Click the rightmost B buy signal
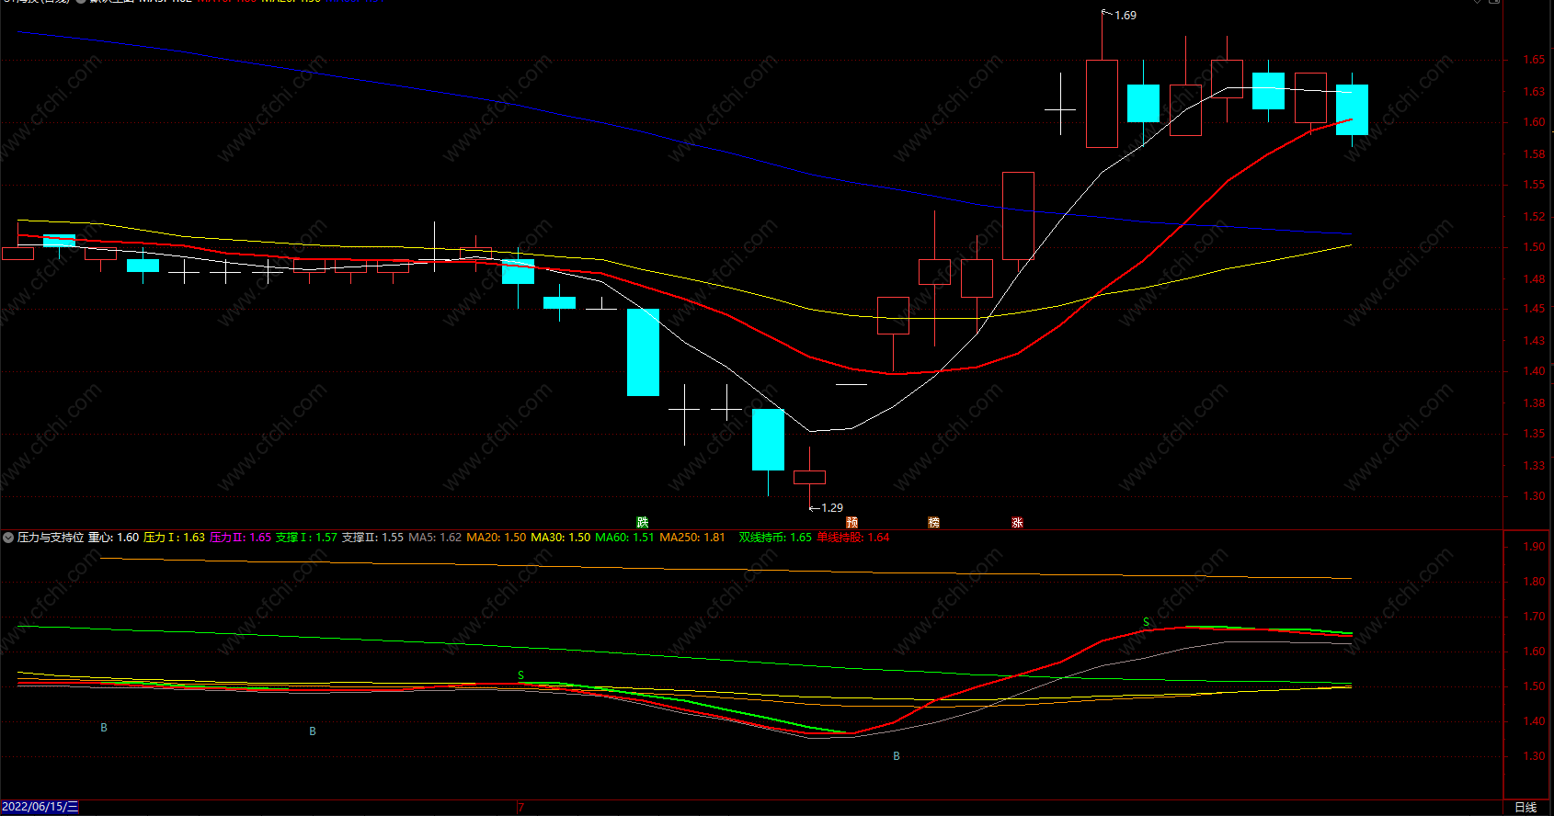 [897, 756]
